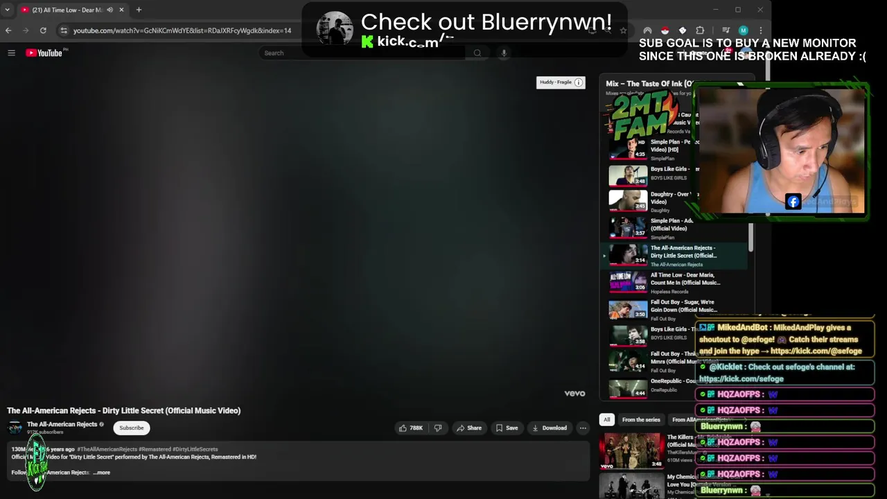887x499 pixels.
Task: Share the Dirty Little Secret video
Action: point(469,428)
